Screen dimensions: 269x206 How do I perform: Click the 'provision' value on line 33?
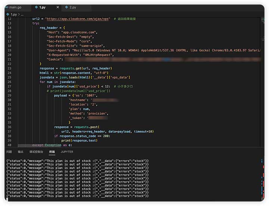click(97, 114)
